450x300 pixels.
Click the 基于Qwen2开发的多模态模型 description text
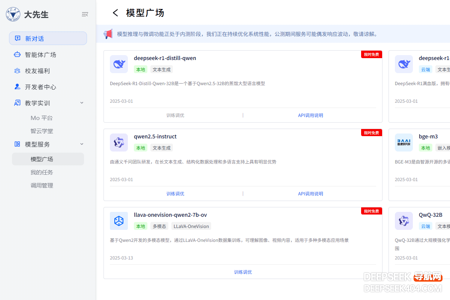point(229,240)
